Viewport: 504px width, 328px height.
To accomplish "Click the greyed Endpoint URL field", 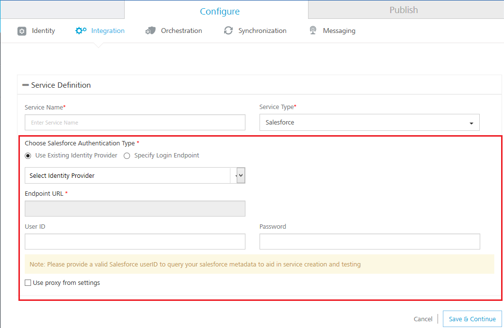I will 135,209.
